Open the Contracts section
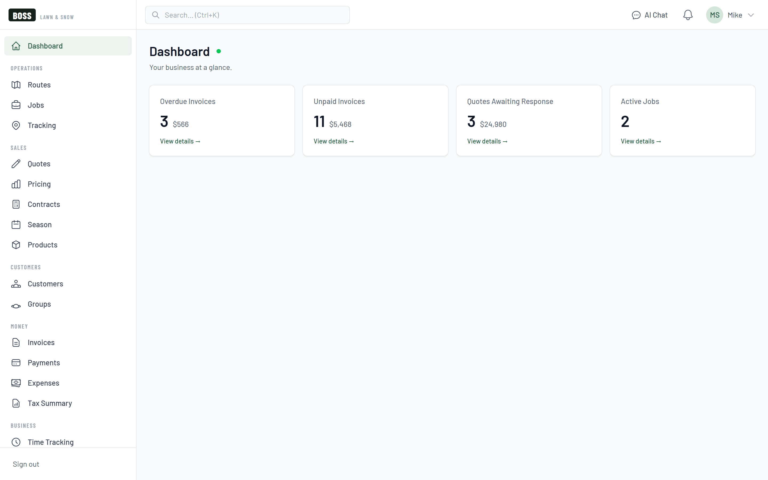The width and height of the screenshot is (768, 480). point(68,205)
